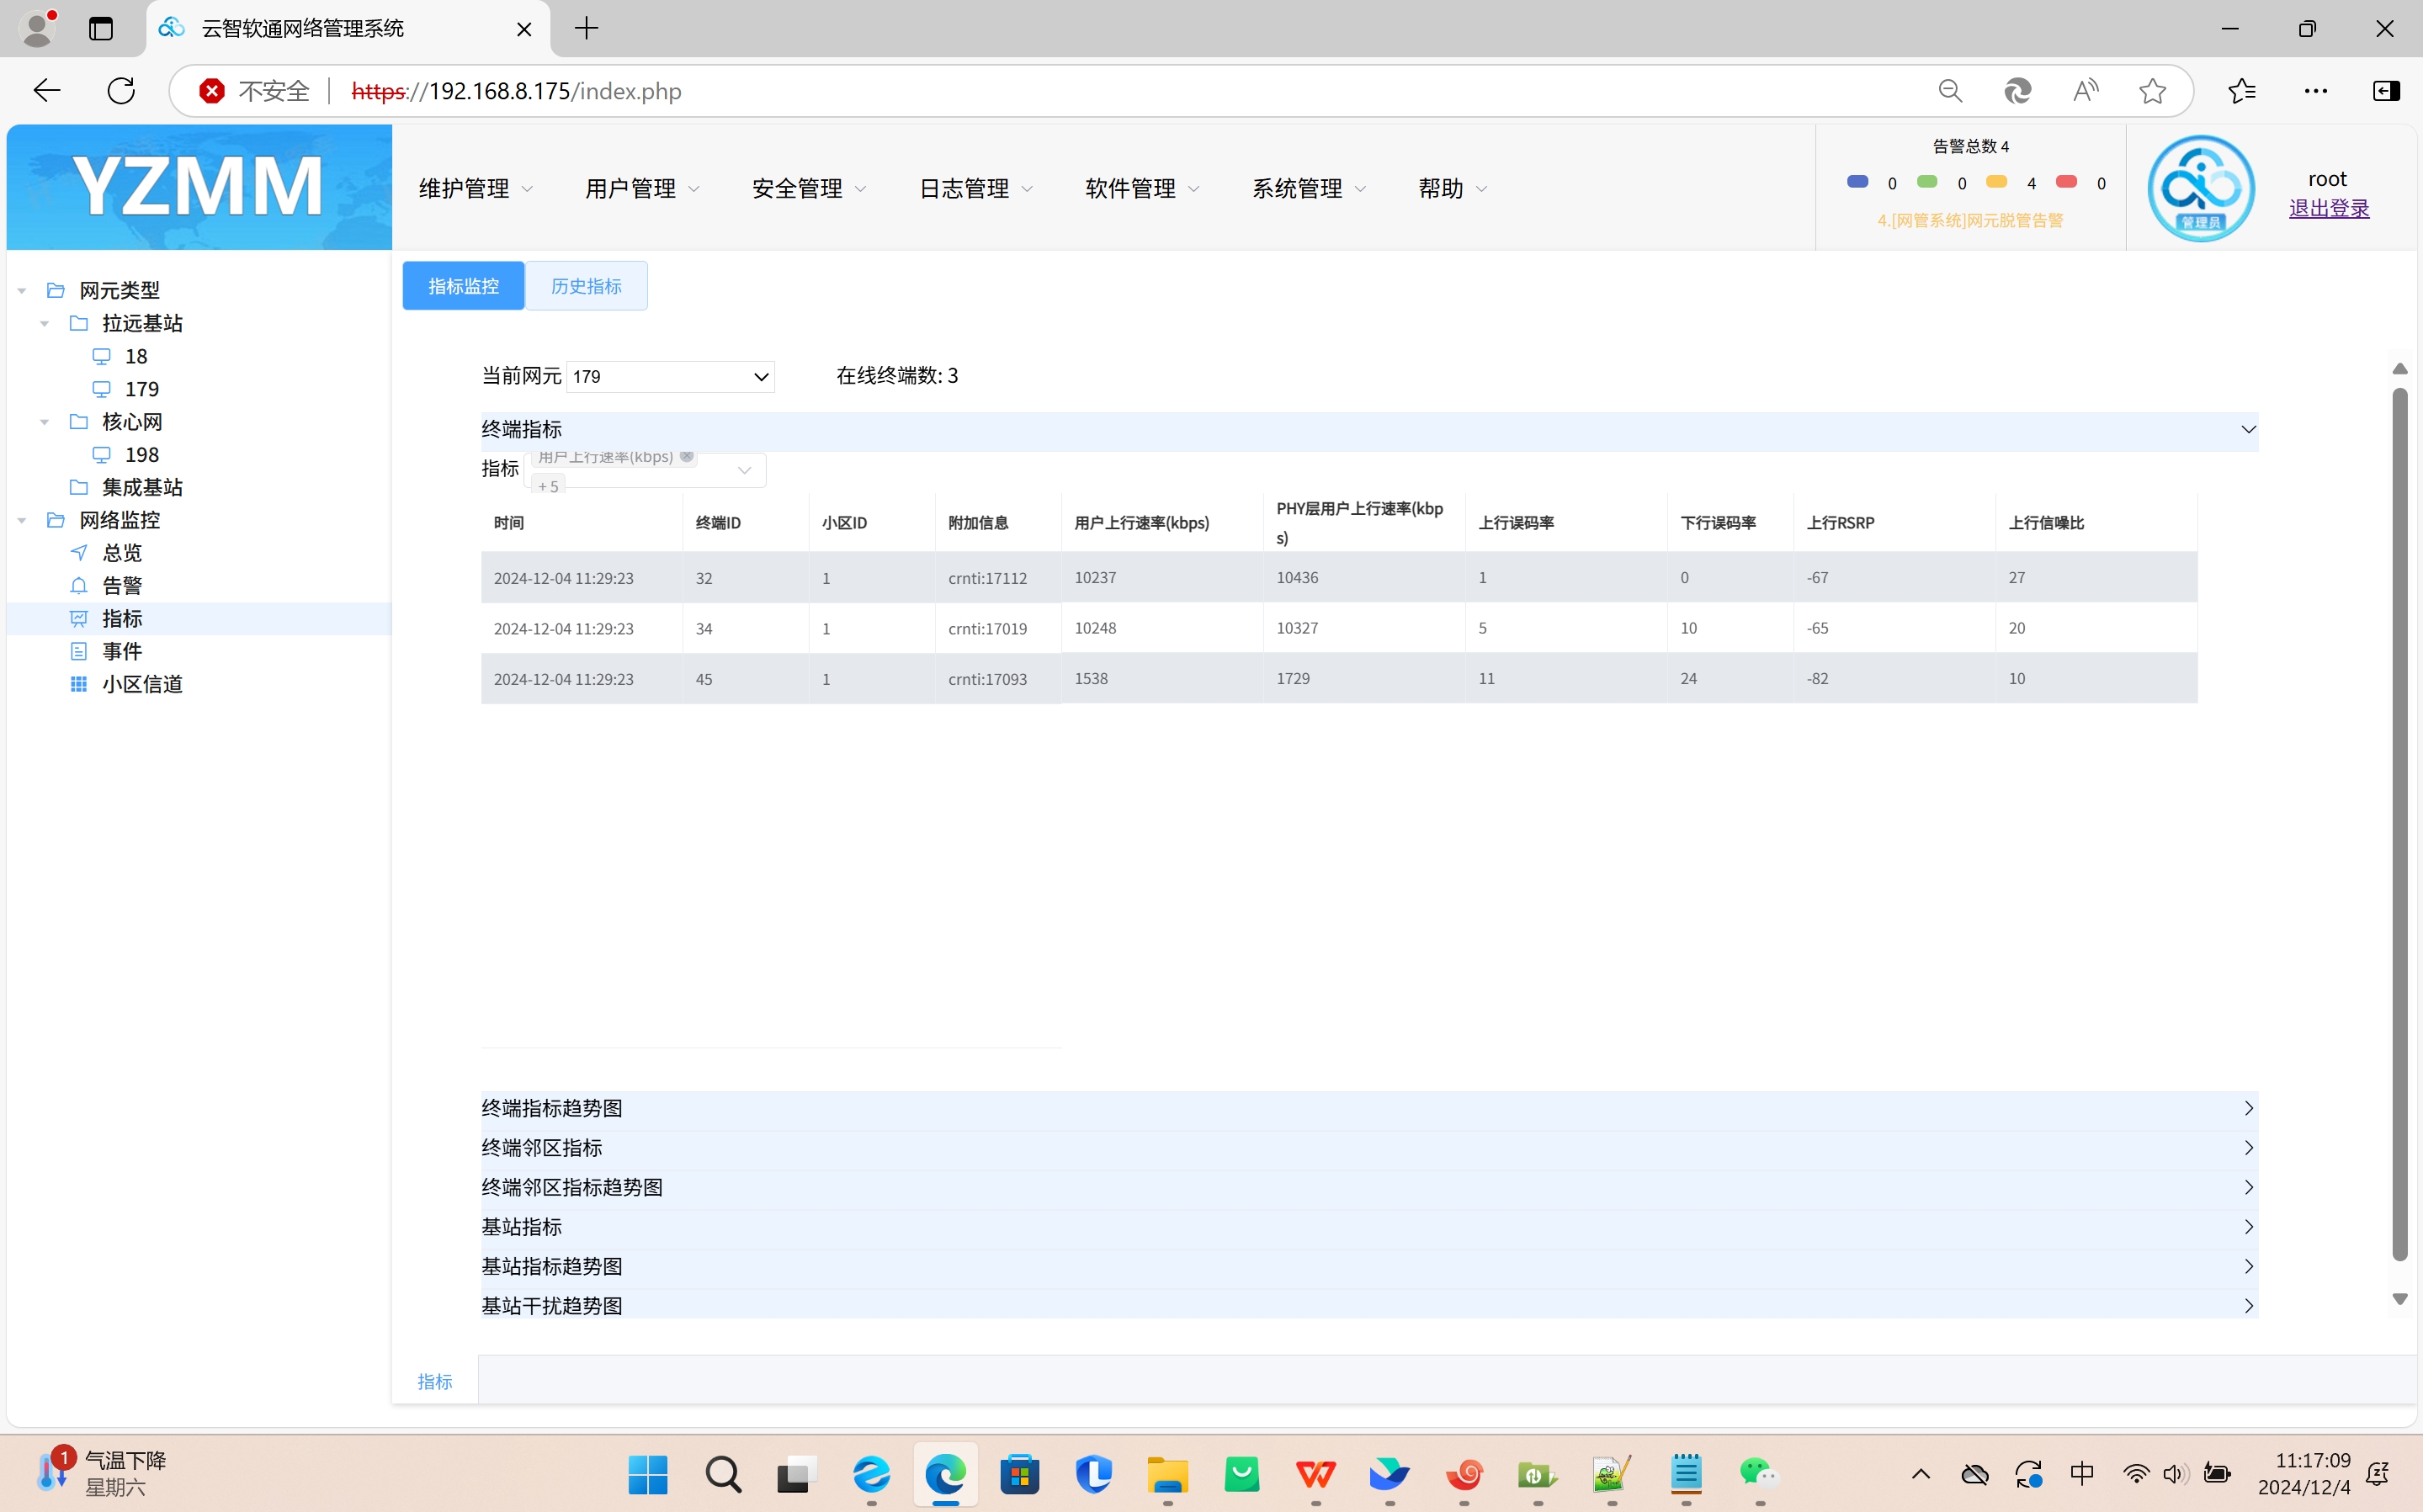2423x1512 pixels.
Task: Open the 维护管理 menu
Action: click(475, 188)
